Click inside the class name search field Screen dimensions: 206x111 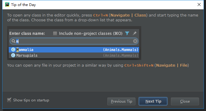click(74, 41)
